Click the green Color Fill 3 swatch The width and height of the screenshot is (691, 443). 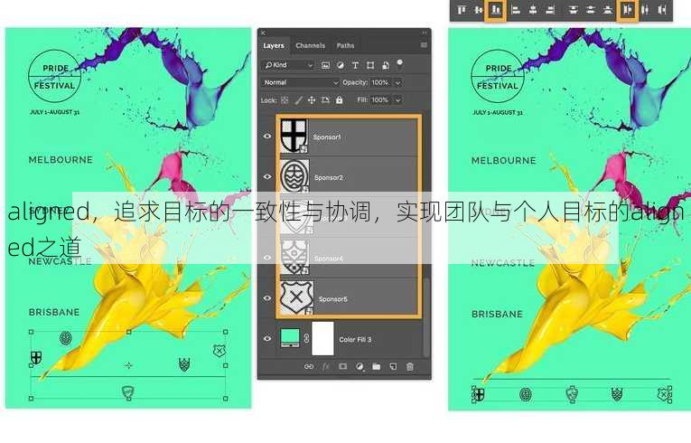(290, 338)
